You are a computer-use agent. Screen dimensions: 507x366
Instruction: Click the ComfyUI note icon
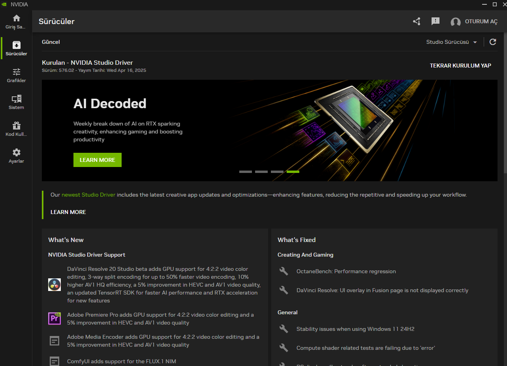coord(54,361)
